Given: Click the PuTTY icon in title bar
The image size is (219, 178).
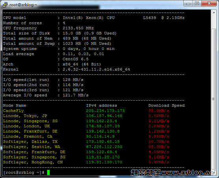Looking at the screenshot, I should (5, 5).
